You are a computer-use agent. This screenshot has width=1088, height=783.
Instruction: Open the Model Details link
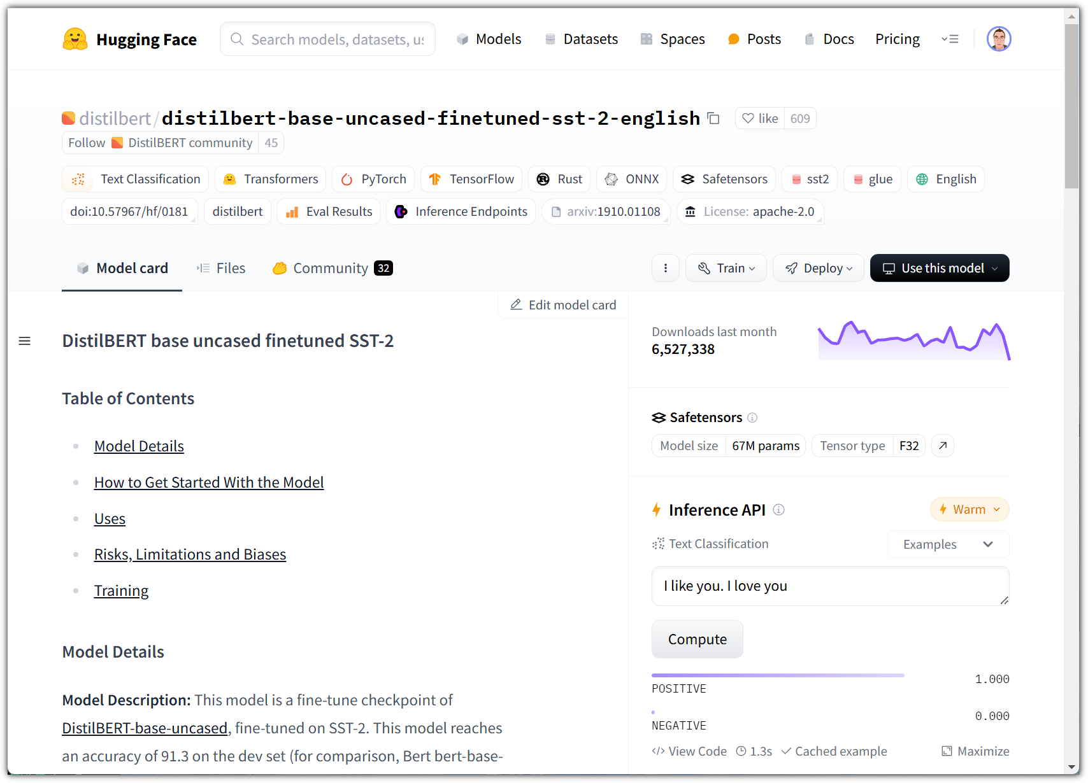(x=139, y=446)
